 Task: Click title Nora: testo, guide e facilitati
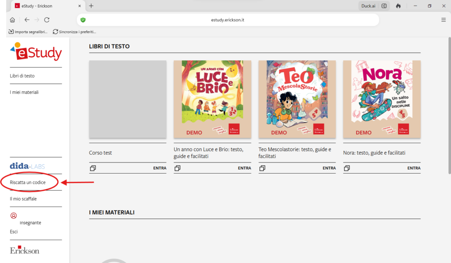coord(374,153)
